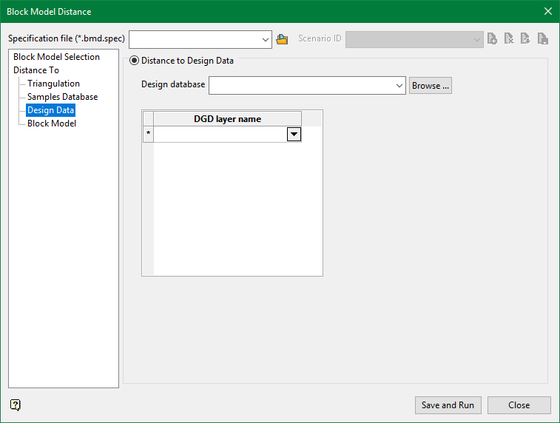The image size is (560, 423).
Task: Open the Design database dropdown list
Action: click(399, 86)
